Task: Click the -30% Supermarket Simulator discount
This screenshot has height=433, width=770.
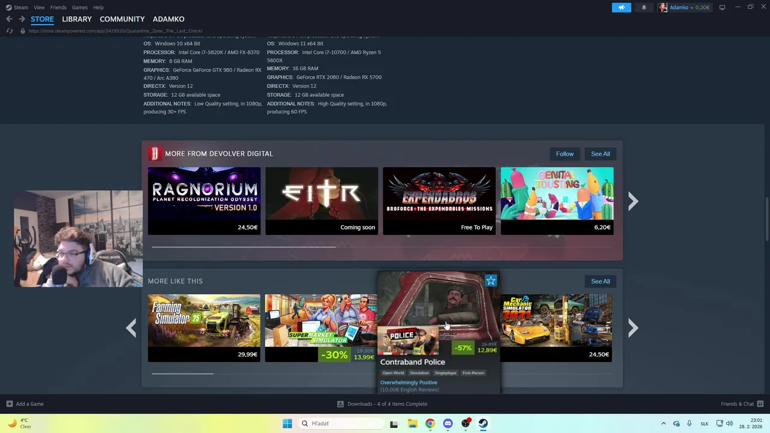Action: pos(334,355)
